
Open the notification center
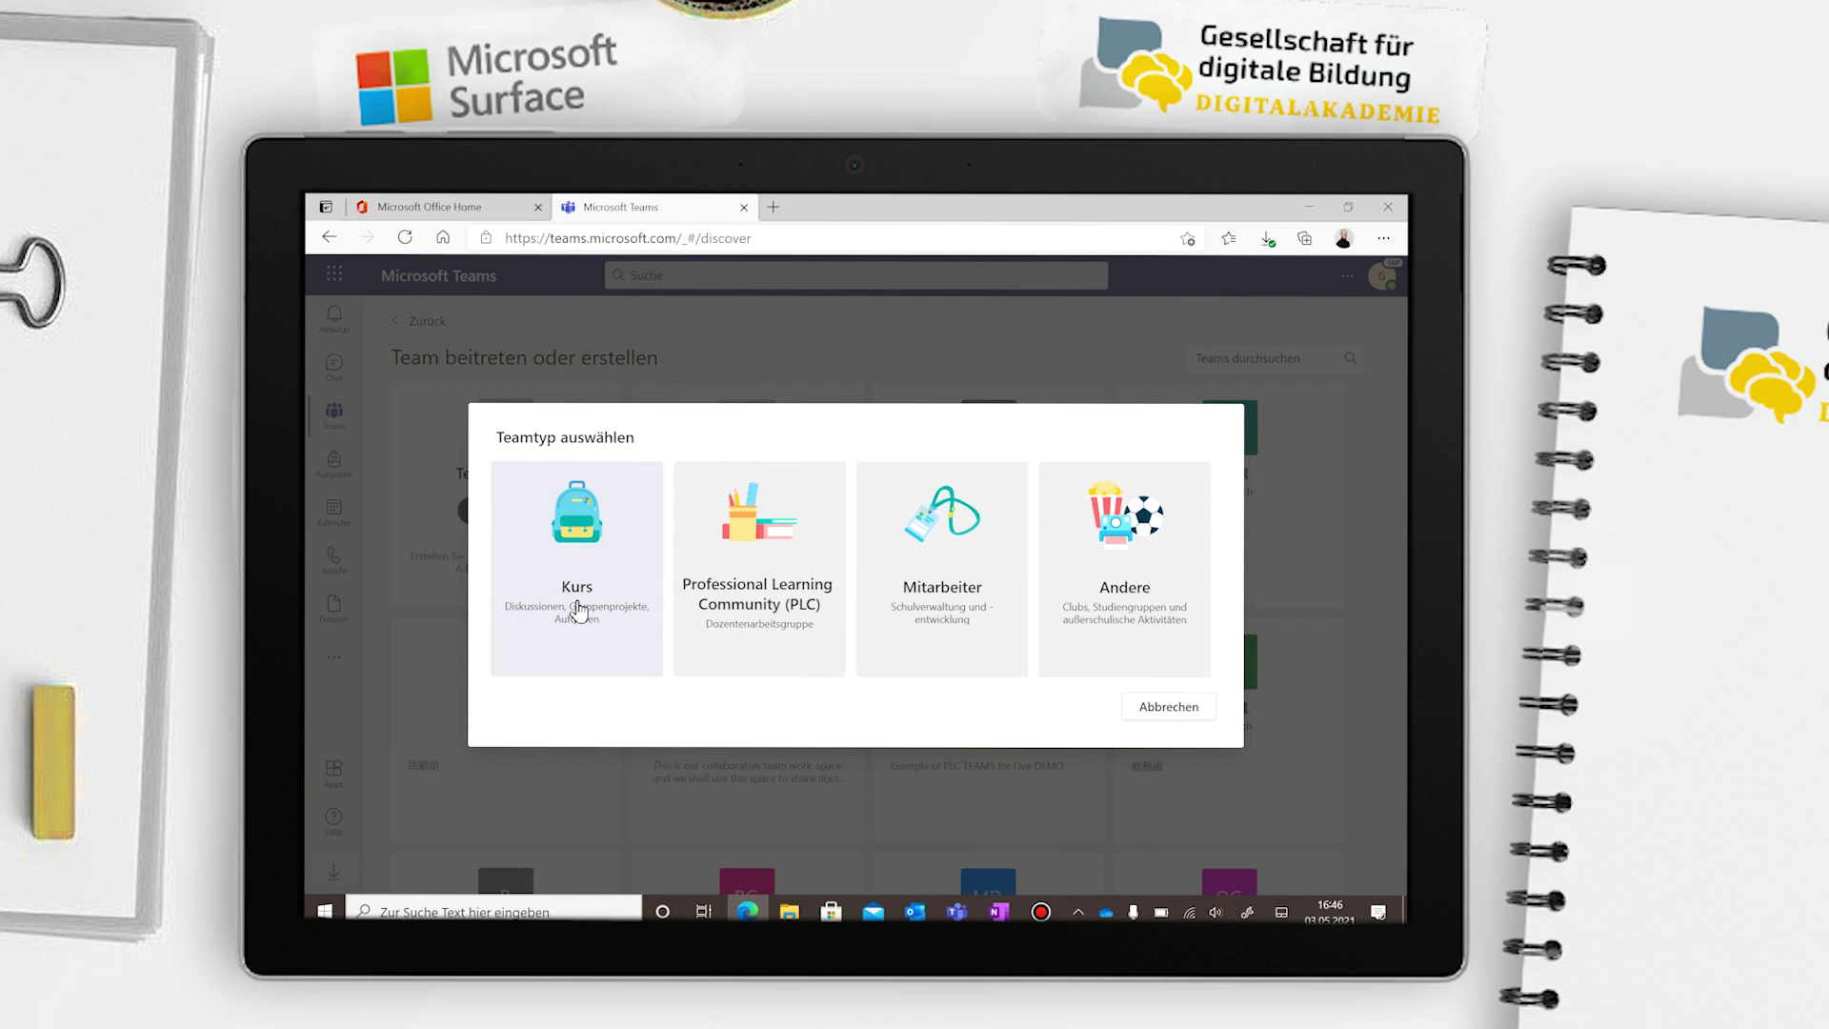(x=1378, y=912)
